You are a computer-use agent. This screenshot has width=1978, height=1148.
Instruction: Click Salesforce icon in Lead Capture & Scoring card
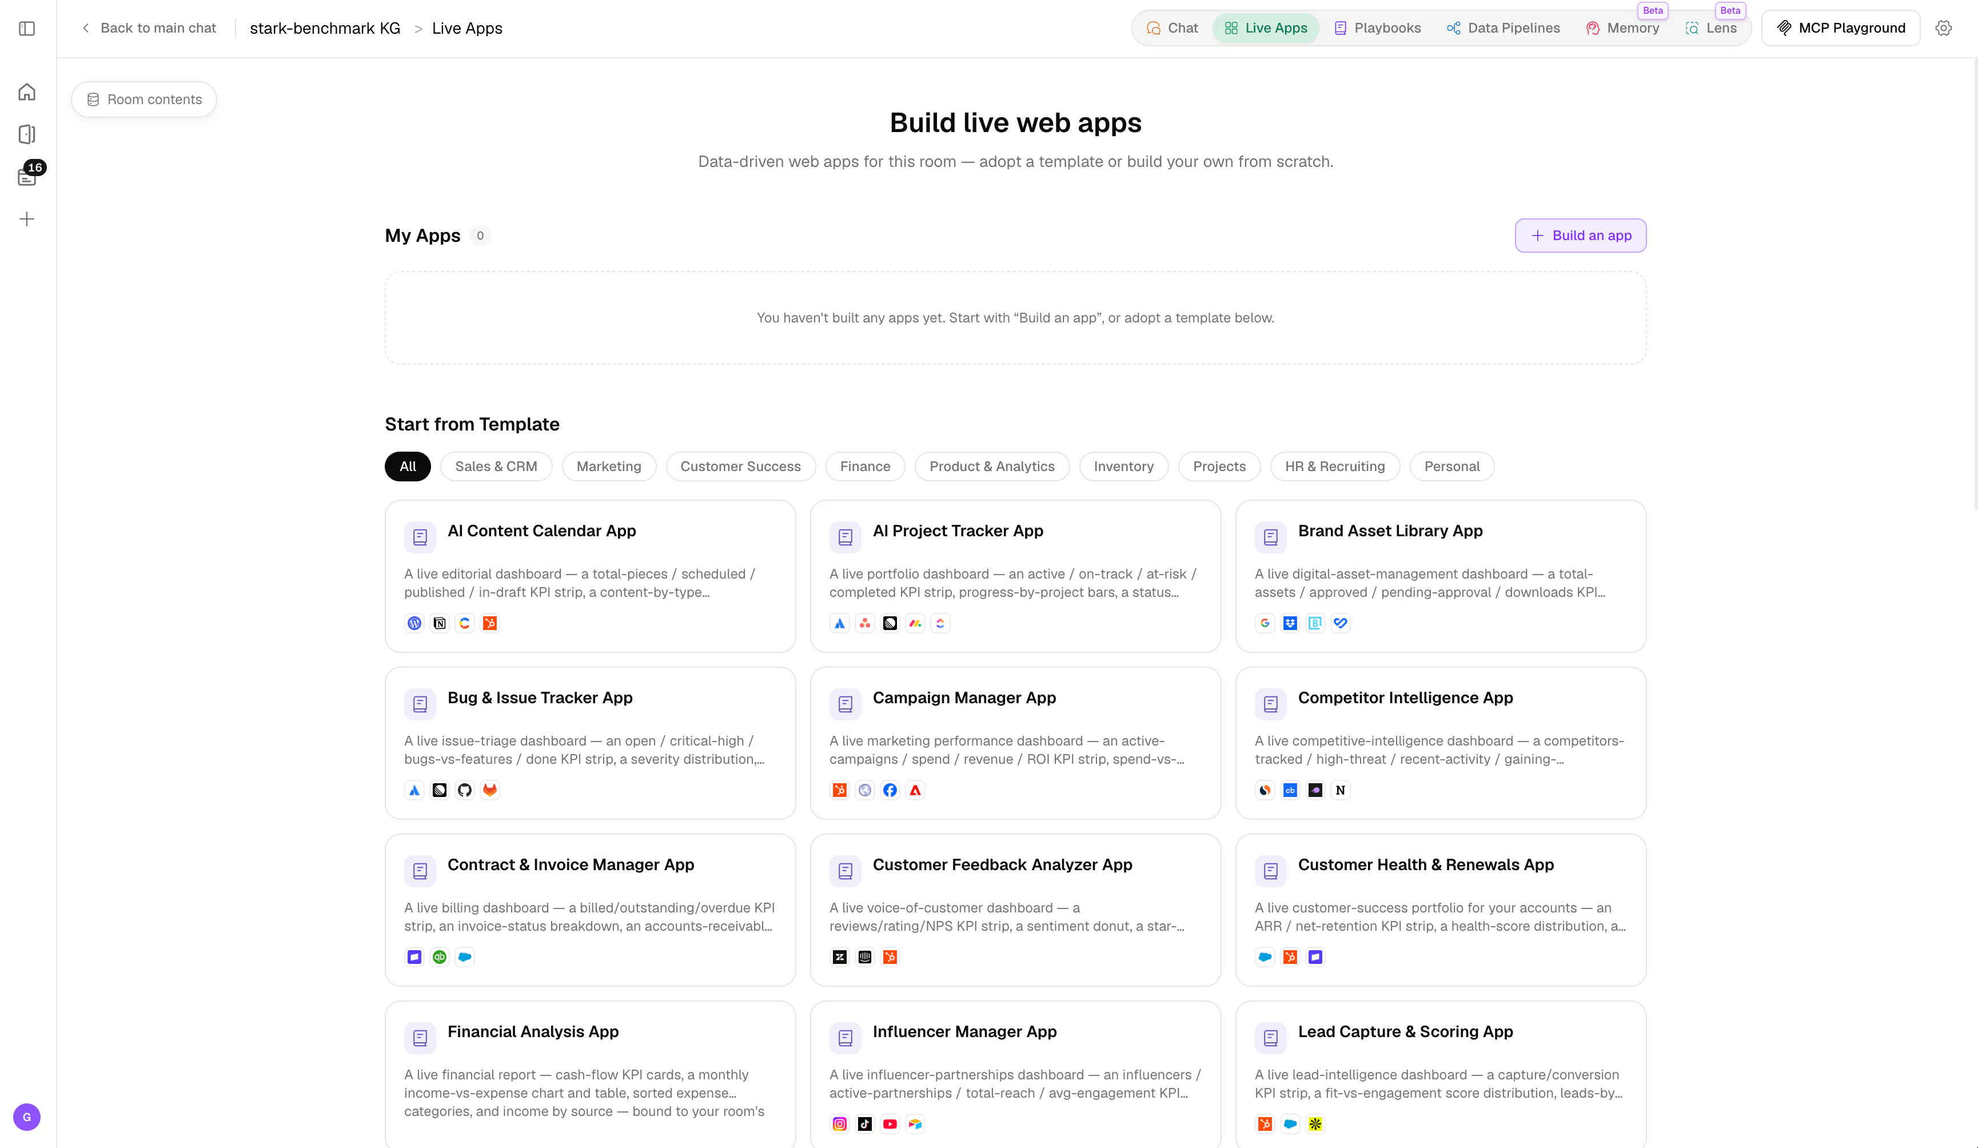click(x=1290, y=1123)
